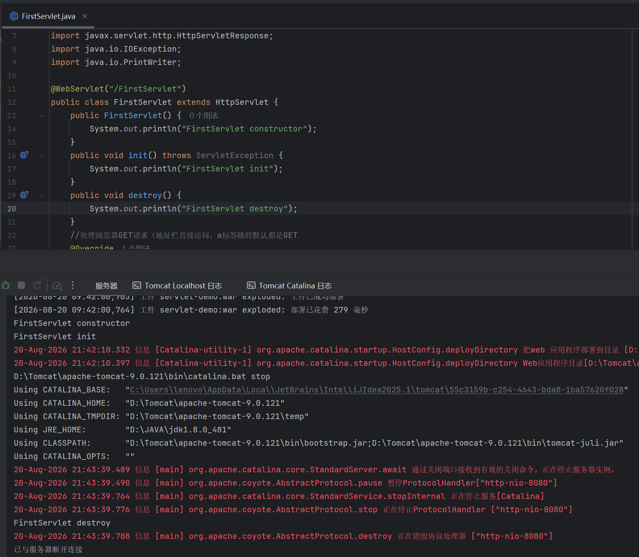The width and height of the screenshot is (639, 557).
Task: Click the '0 个用法' usages hint
Action: coord(204,116)
